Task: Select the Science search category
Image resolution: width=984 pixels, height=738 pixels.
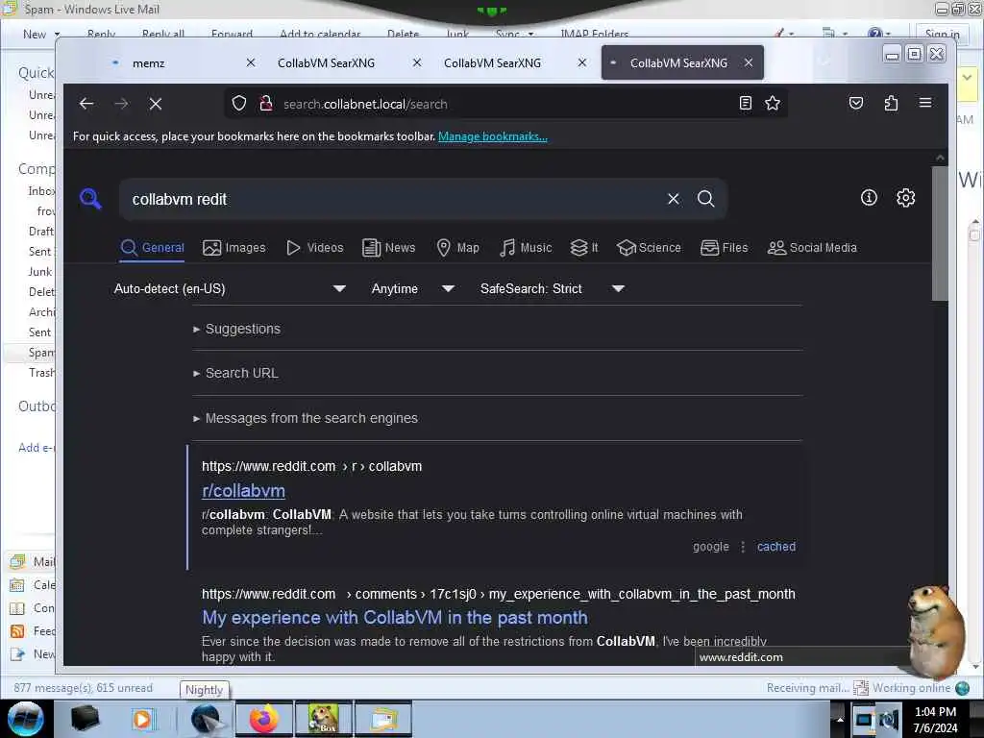Action: coord(649,247)
